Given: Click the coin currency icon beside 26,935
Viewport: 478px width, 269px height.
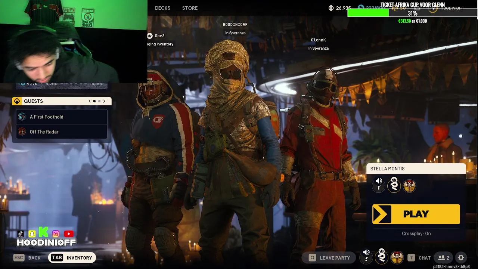Looking at the screenshot, I should [331, 8].
